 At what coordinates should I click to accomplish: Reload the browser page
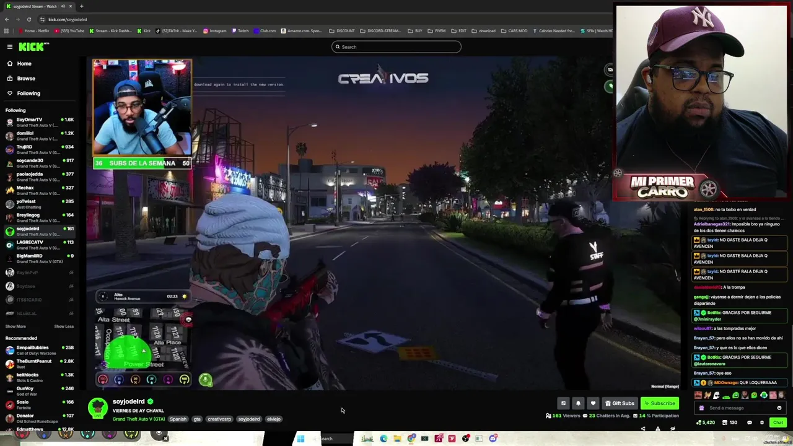[x=29, y=19]
